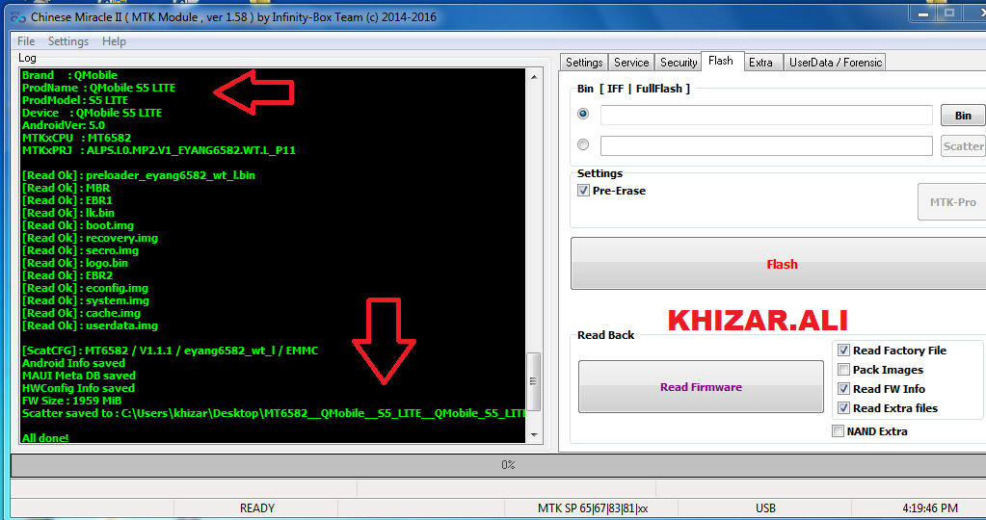Viewport: 986px width, 520px height.
Task: Click the READY status bar entry
Action: [256, 508]
